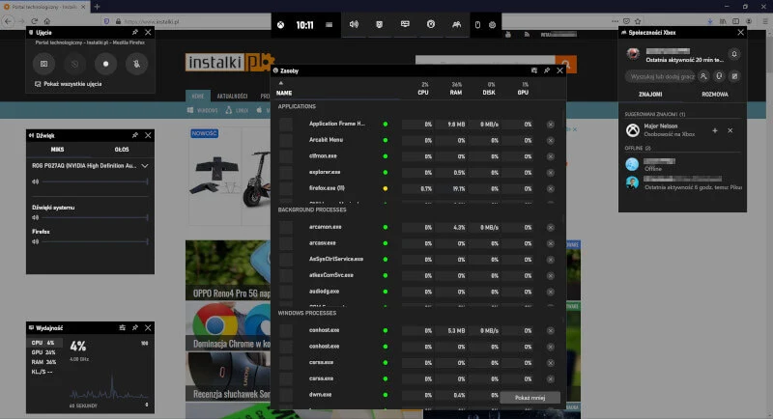The image size is (773, 419).
Task: Select the CPU row in Wydajność
Action: [44, 343]
